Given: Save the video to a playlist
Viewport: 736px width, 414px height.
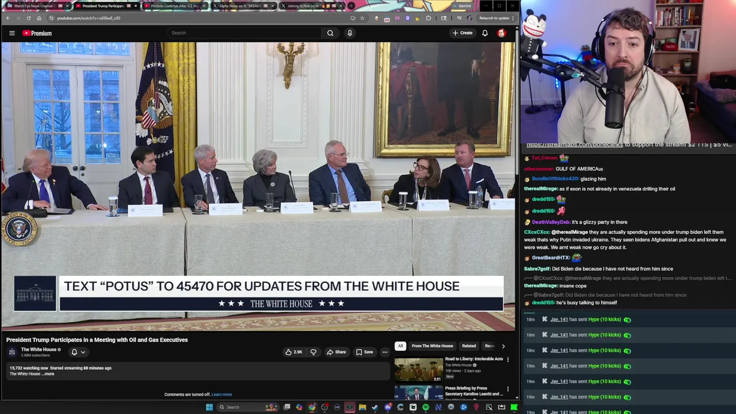Looking at the screenshot, I should [x=365, y=352].
